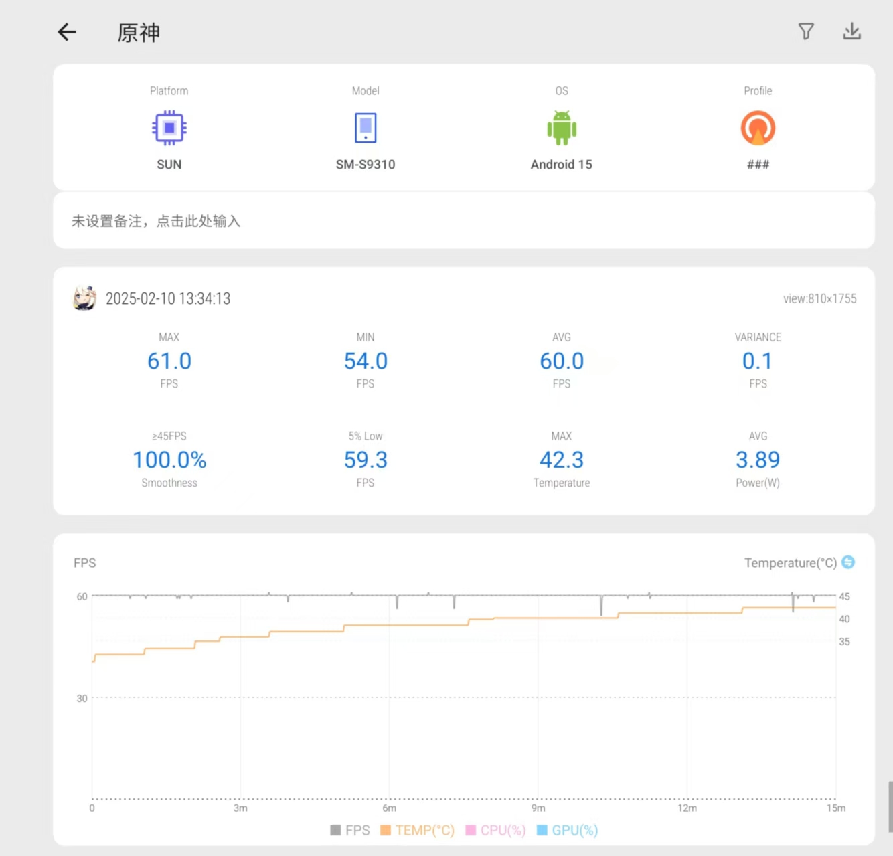Click the view:810×1755 resolution text

click(x=820, y=298)
